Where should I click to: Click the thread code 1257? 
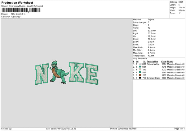(x=164, y=75)
